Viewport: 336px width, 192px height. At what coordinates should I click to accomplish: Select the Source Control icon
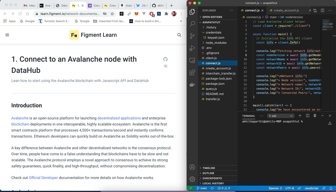(x=192, y=36)
